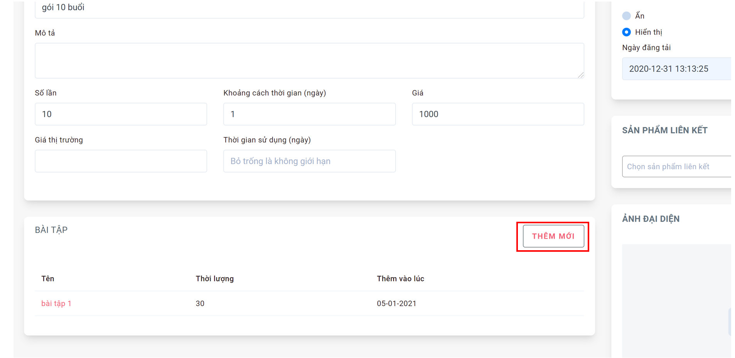The width and height of the screenshot is (735, 358).
Task: Click the Giá thị trường input
Action: click(121, 161)
